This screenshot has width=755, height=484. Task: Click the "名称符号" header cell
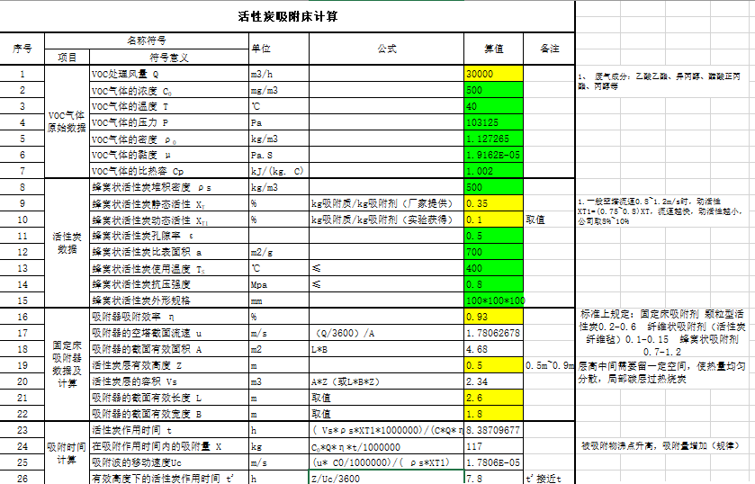tap(147, 41)
